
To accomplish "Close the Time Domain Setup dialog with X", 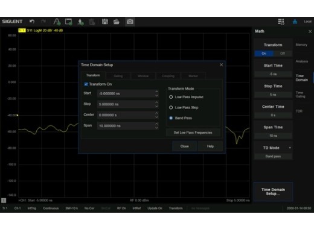I will point(221,64).
